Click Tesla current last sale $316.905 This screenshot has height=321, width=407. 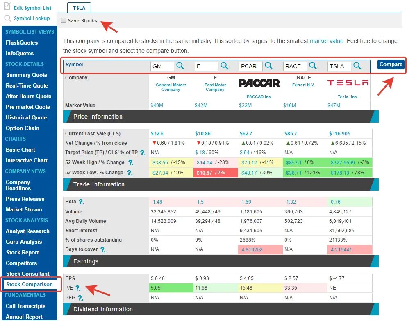click(x=339, y=134)
